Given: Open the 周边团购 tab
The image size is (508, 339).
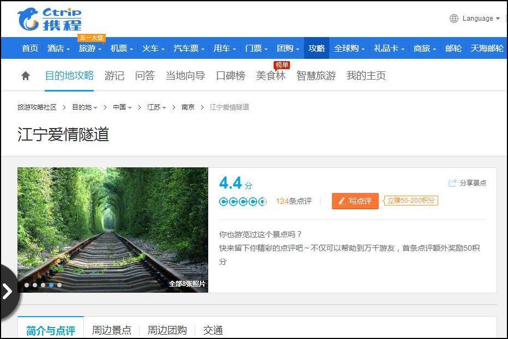Looking at the screenshot, I should 167,330.
